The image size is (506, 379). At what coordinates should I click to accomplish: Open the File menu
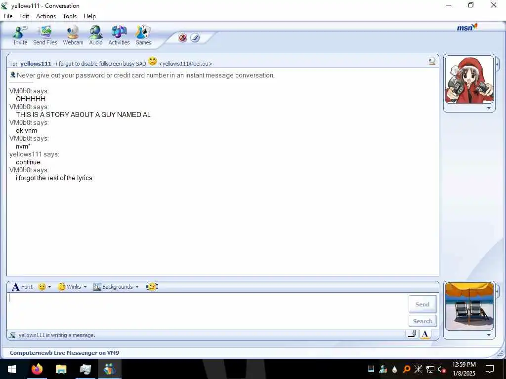click(8, 16)
